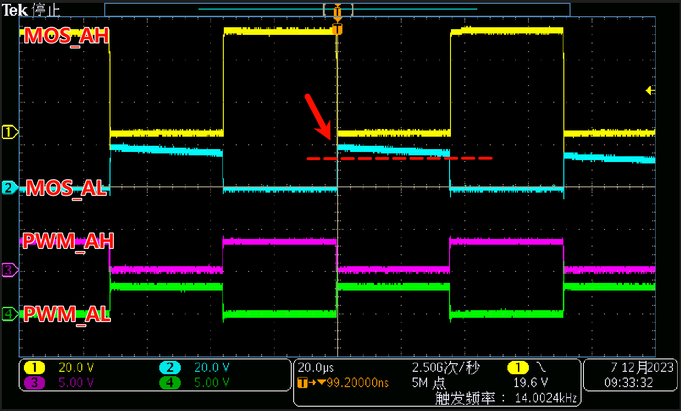Click the 触发频率 14.0024kHz readout
Viewport: 681px width, 411px height.
click(x=506, y=398)
